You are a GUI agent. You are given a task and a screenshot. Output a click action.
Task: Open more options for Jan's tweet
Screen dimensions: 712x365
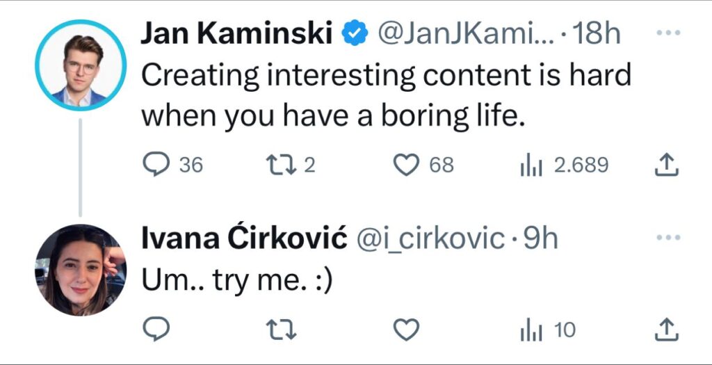click(667, 33)
